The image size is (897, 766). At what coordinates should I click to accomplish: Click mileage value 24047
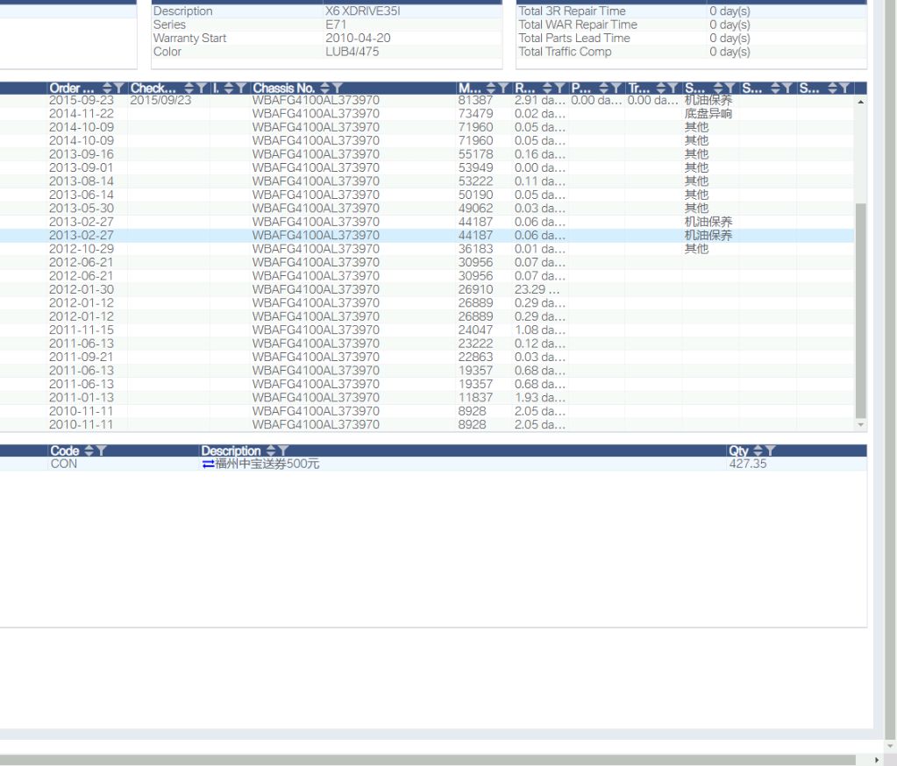[475, 330]
